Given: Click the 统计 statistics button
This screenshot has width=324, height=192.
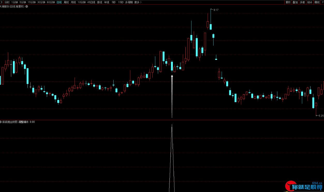Looking at the screenshot, I should click(310, 2).
